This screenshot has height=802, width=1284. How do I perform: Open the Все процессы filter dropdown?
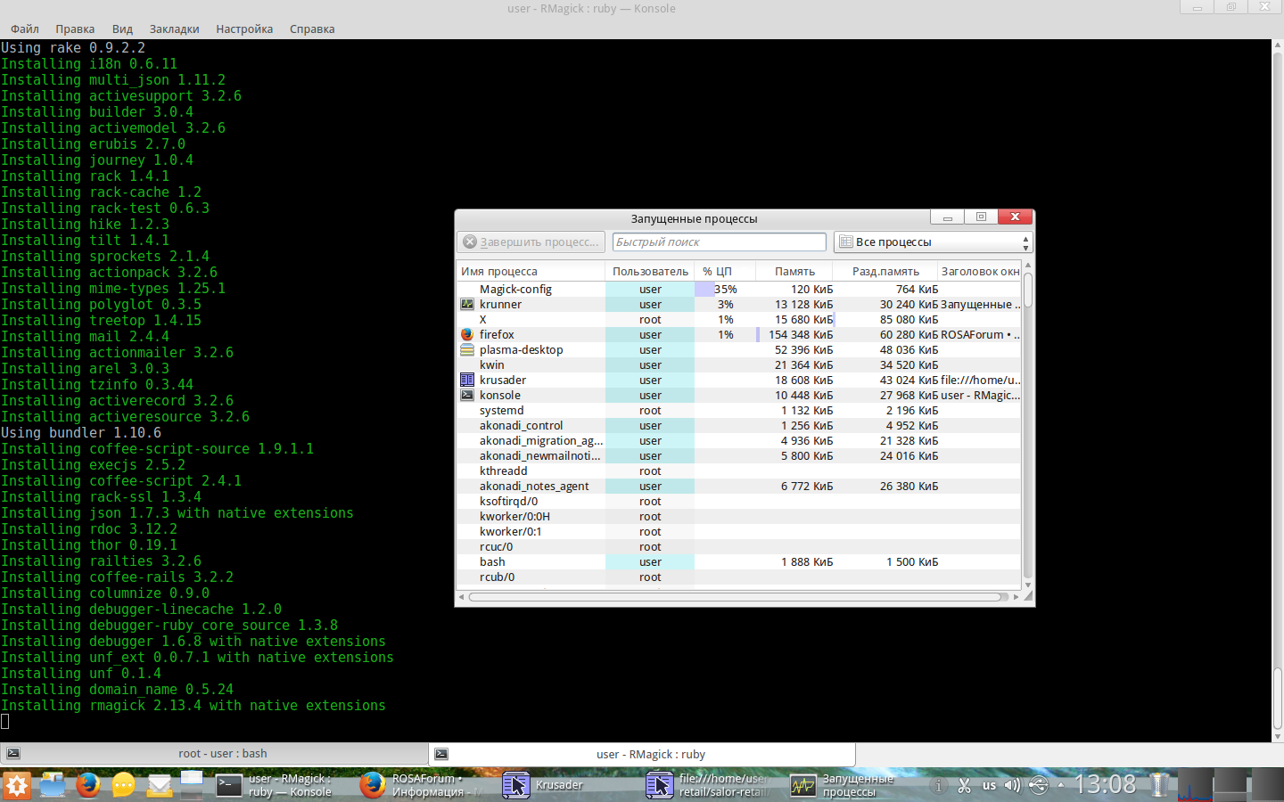click(x=933, y=242)
